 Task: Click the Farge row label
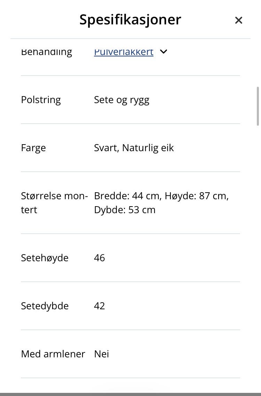point(33,148)
